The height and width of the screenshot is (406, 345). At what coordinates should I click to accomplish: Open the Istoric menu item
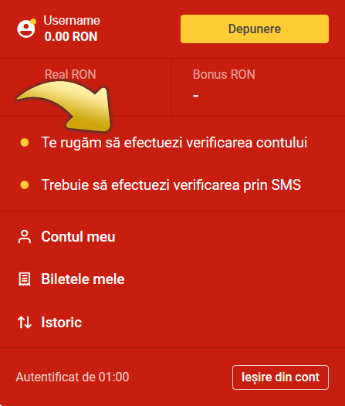click(62, 323)
